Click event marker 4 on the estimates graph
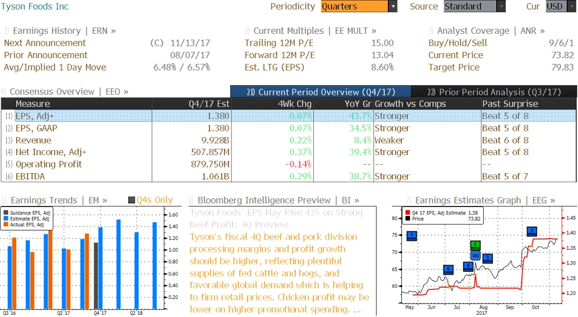 pos(468,266)
